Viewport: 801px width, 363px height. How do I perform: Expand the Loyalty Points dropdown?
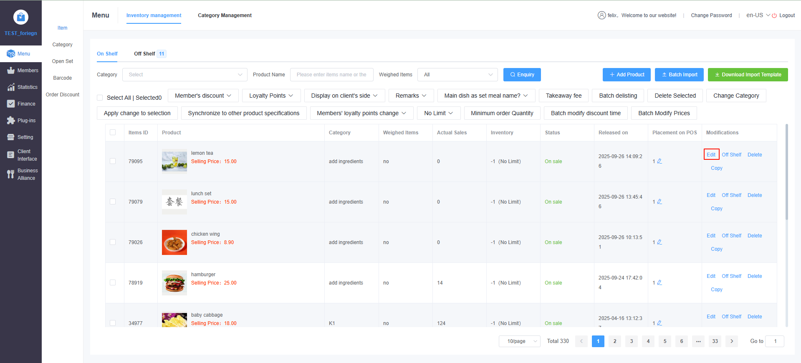pyautogui.click(x=271, y=96)
